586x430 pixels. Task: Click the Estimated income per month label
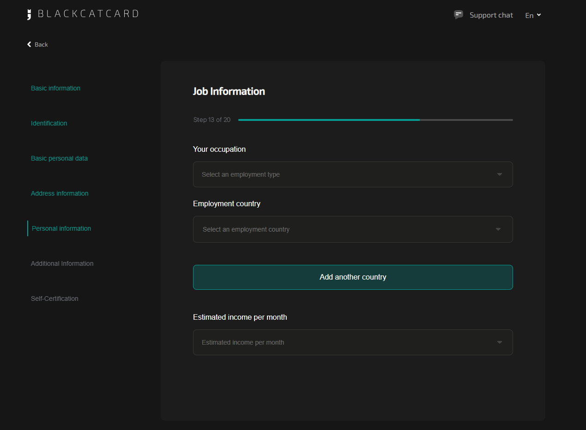click(240, 317)
